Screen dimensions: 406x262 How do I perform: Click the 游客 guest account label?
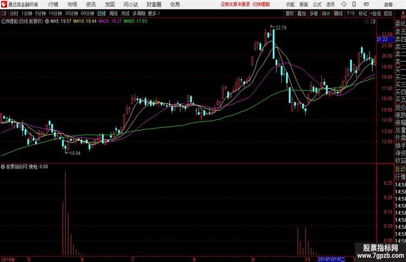coord(388,4)
